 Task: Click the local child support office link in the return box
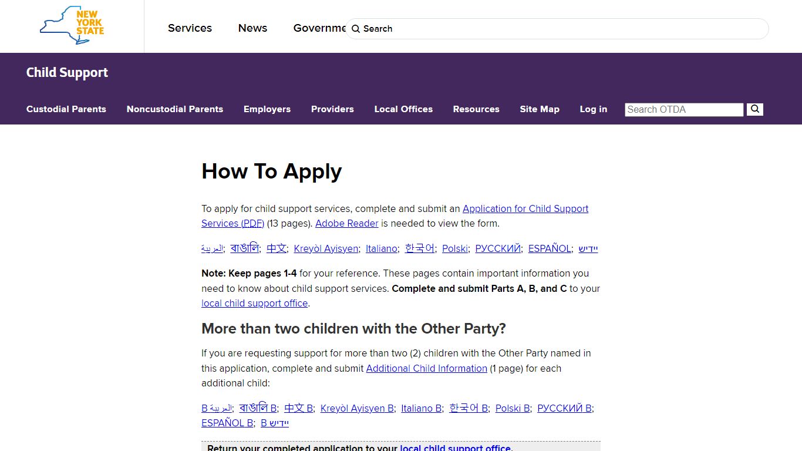tap(456, 447)
